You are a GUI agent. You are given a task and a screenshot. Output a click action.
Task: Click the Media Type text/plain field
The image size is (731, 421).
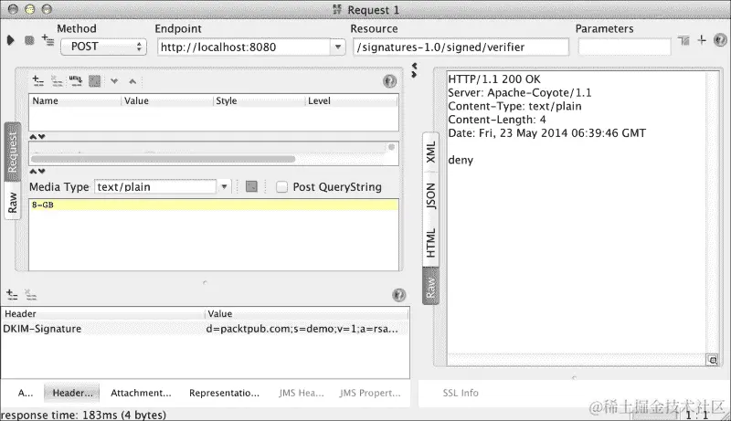tap(155, 186)
